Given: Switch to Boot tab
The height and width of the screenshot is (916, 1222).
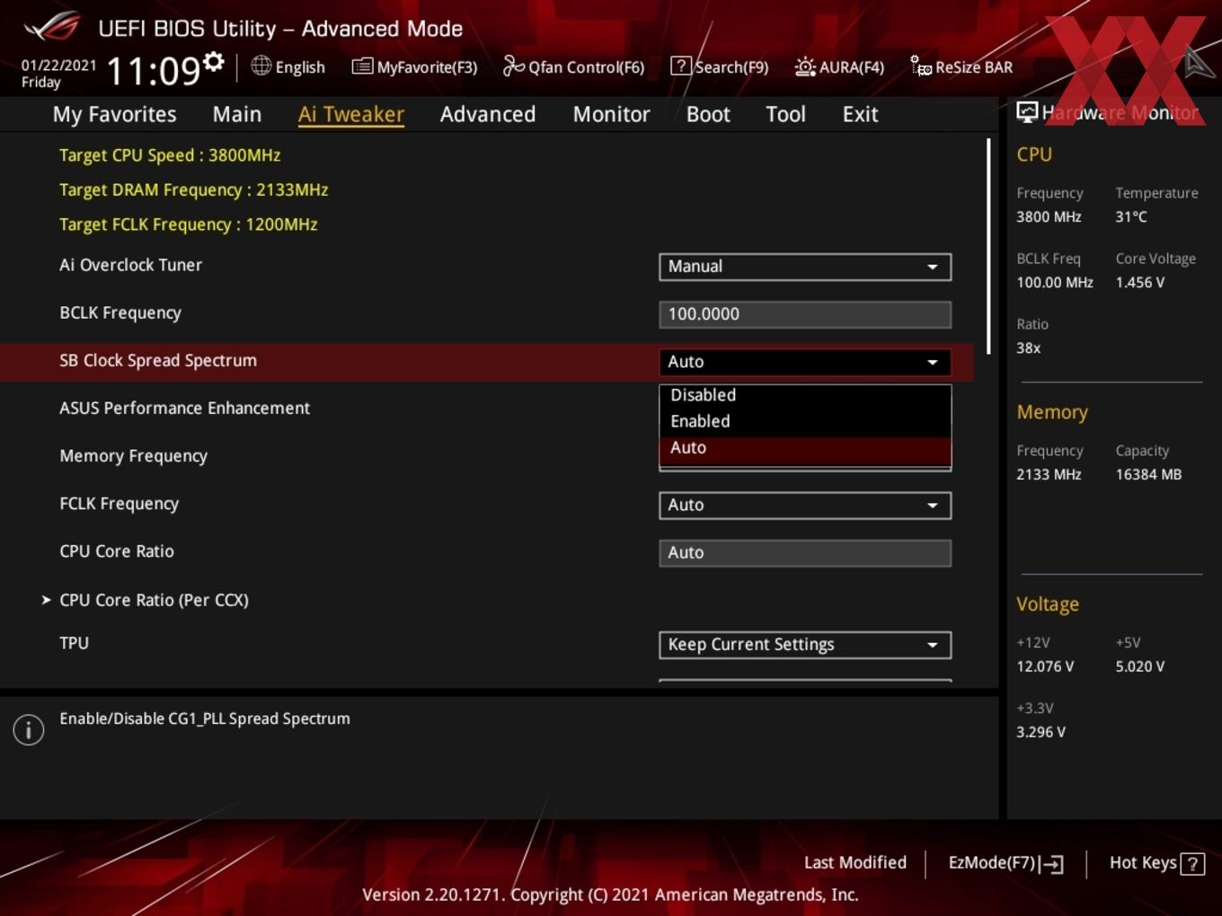Looking at the screenshot, I should pos(708,114).
